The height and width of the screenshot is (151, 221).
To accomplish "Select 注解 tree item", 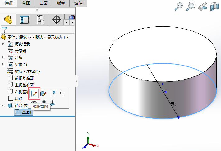I will (x=18, y=57).
